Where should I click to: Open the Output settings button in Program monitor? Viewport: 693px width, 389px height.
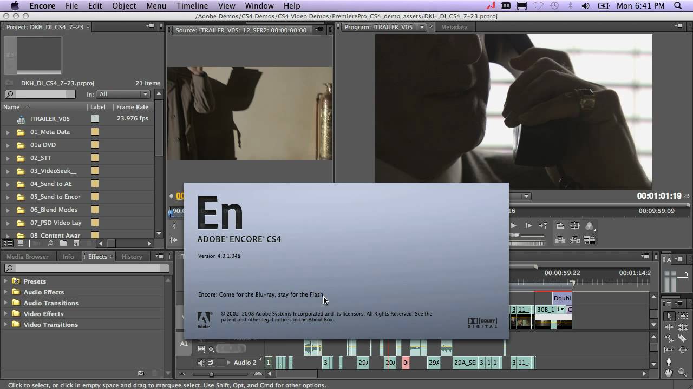[x=590, y=226]
